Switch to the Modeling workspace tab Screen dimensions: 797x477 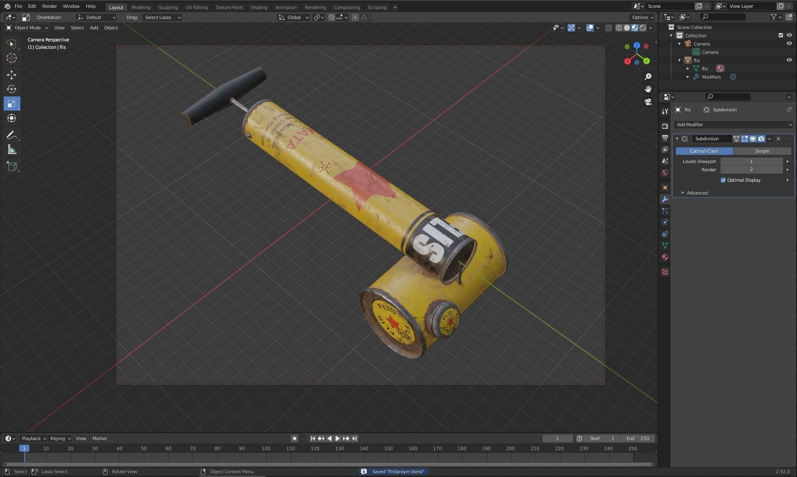141,7
